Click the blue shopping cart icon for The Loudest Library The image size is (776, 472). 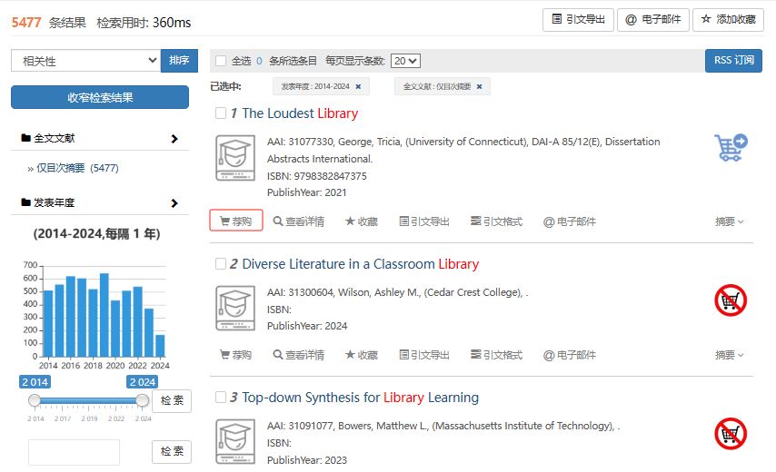(731, 148)
